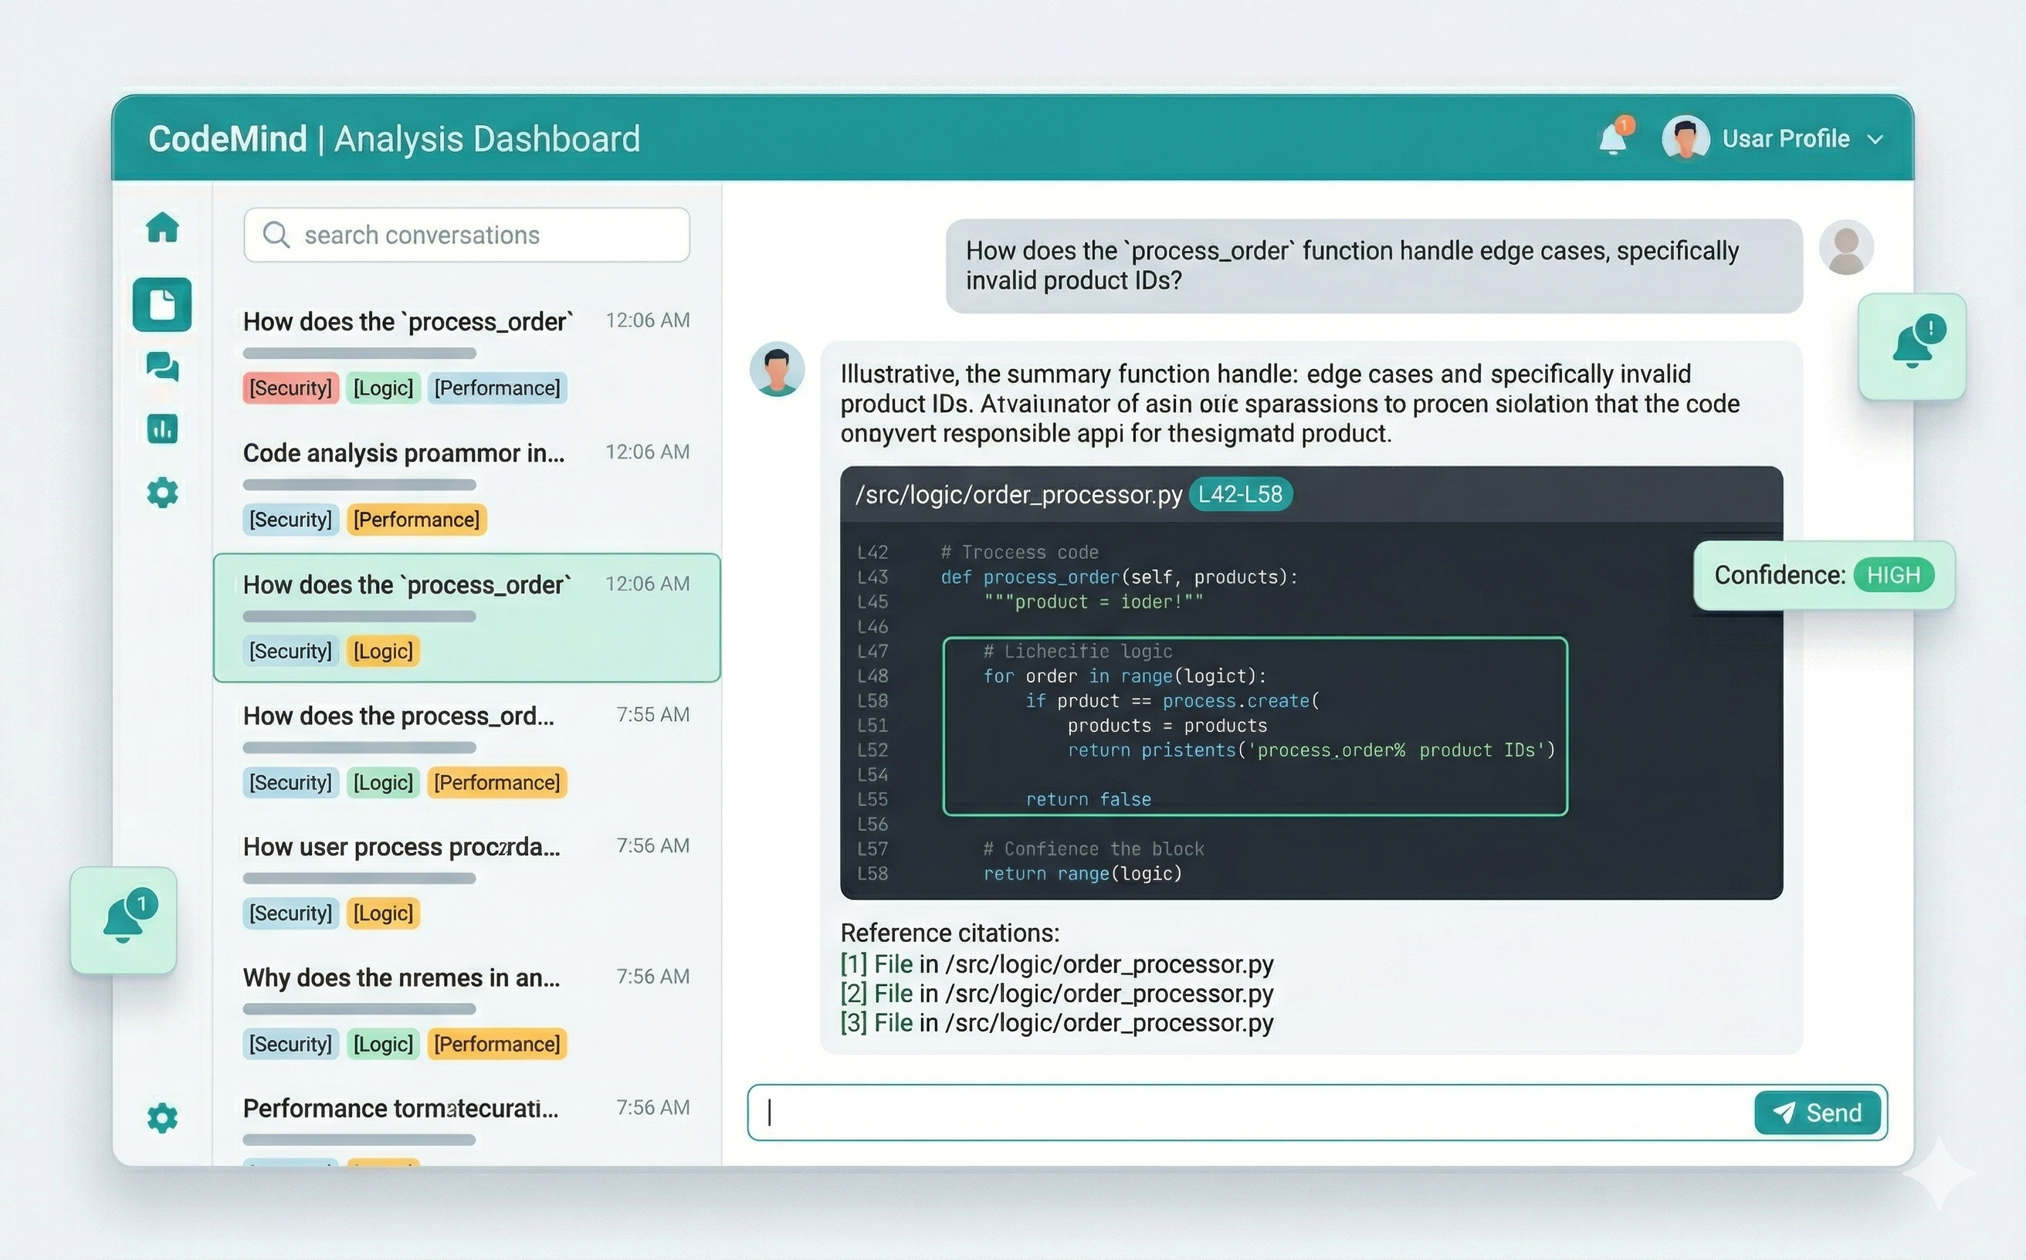Open the documents icon in sidebar
Screen dimensions: 2026x1260
click(x=162, y=304)
